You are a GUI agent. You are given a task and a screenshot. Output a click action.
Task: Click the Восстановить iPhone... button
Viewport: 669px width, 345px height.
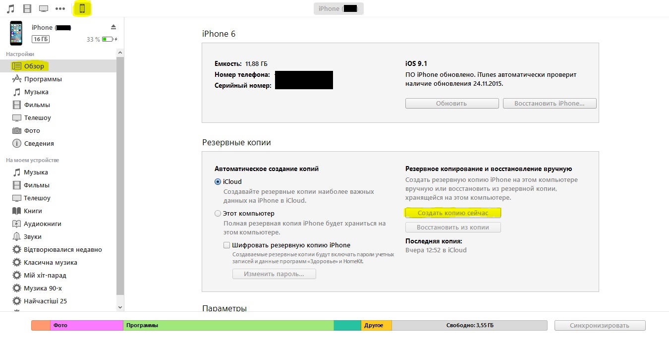(x=550, y=104)
